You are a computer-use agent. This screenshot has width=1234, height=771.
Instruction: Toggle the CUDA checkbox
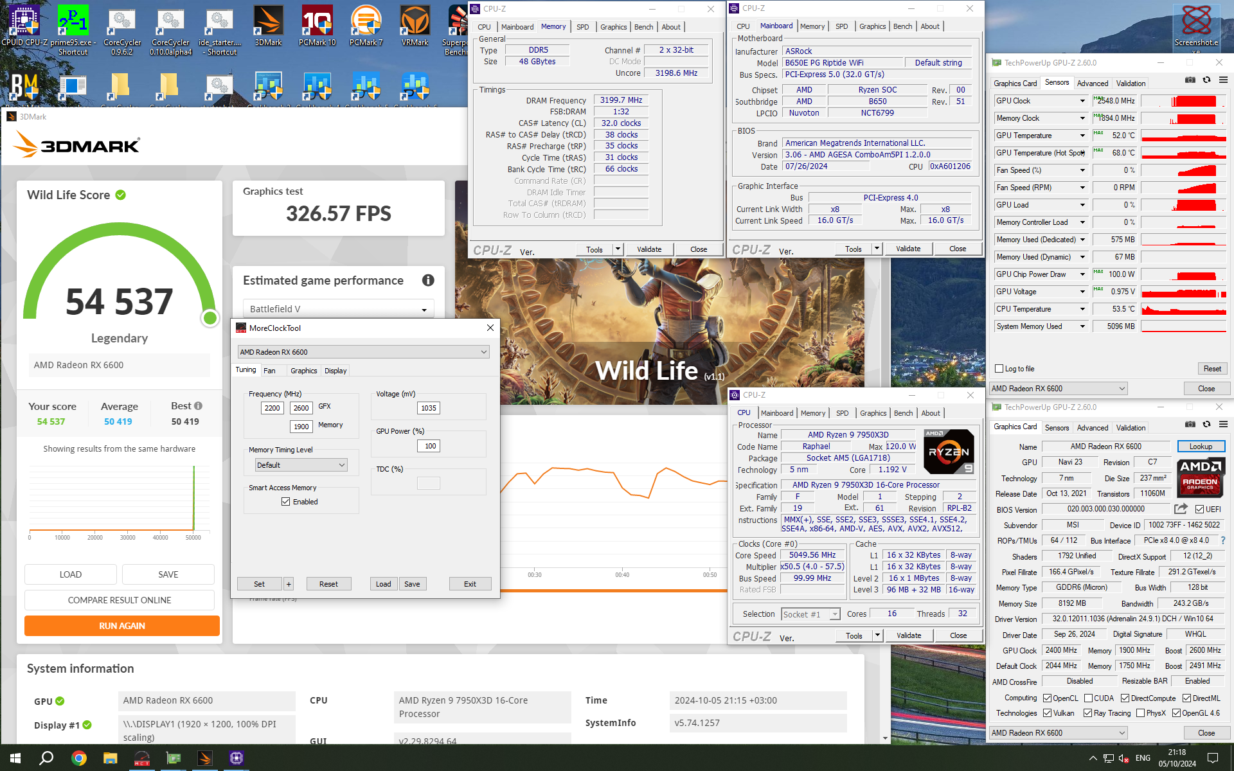point(1089,698)
